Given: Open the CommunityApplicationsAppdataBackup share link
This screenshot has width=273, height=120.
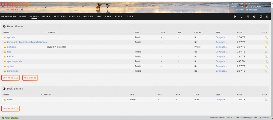Looking at the screenshot, I should tap(27, 42).
